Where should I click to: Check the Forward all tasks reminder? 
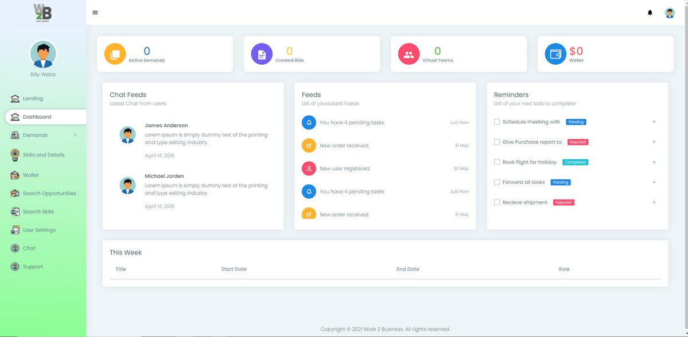[497, 182]
